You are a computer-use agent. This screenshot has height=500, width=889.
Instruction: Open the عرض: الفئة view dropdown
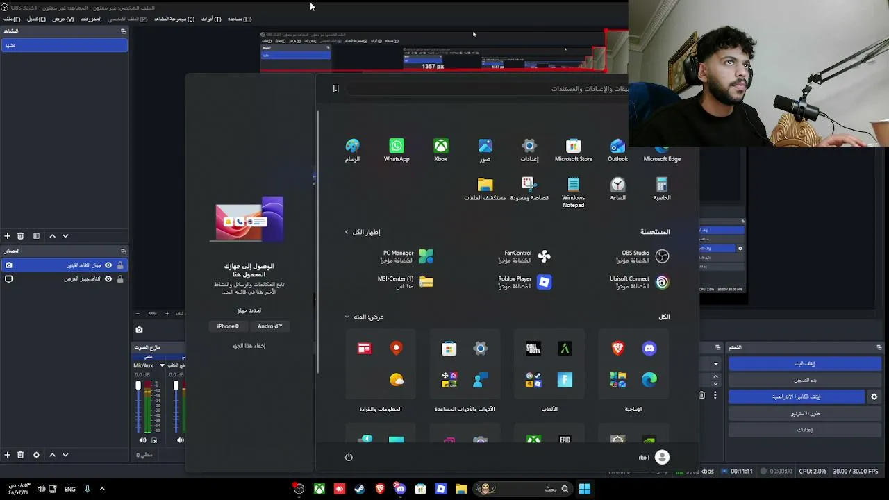click(x=365, y=317)
